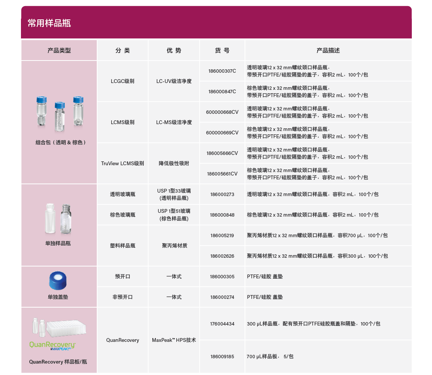Click the 聚丙烯材质 advantage cell

pyautogui.click(x=174, y=246)
